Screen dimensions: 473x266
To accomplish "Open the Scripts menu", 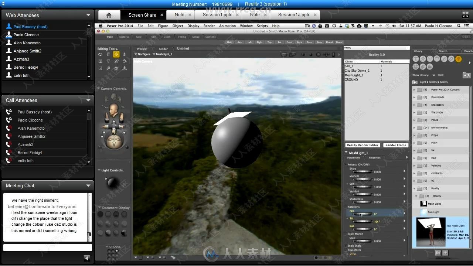I will point(262,26).
